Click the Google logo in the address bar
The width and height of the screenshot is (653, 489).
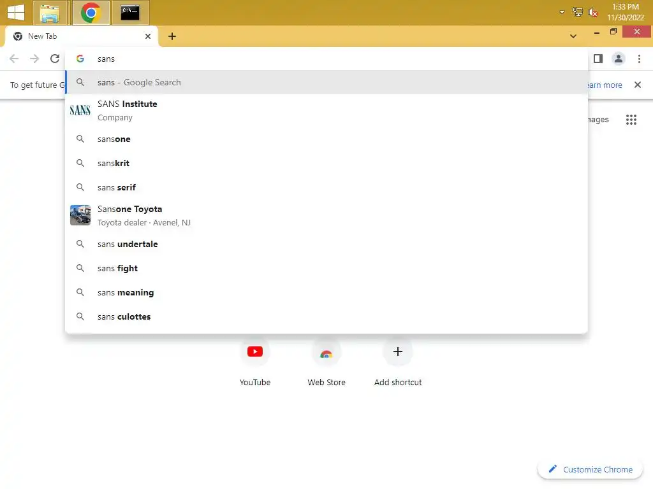click(80, 59)
